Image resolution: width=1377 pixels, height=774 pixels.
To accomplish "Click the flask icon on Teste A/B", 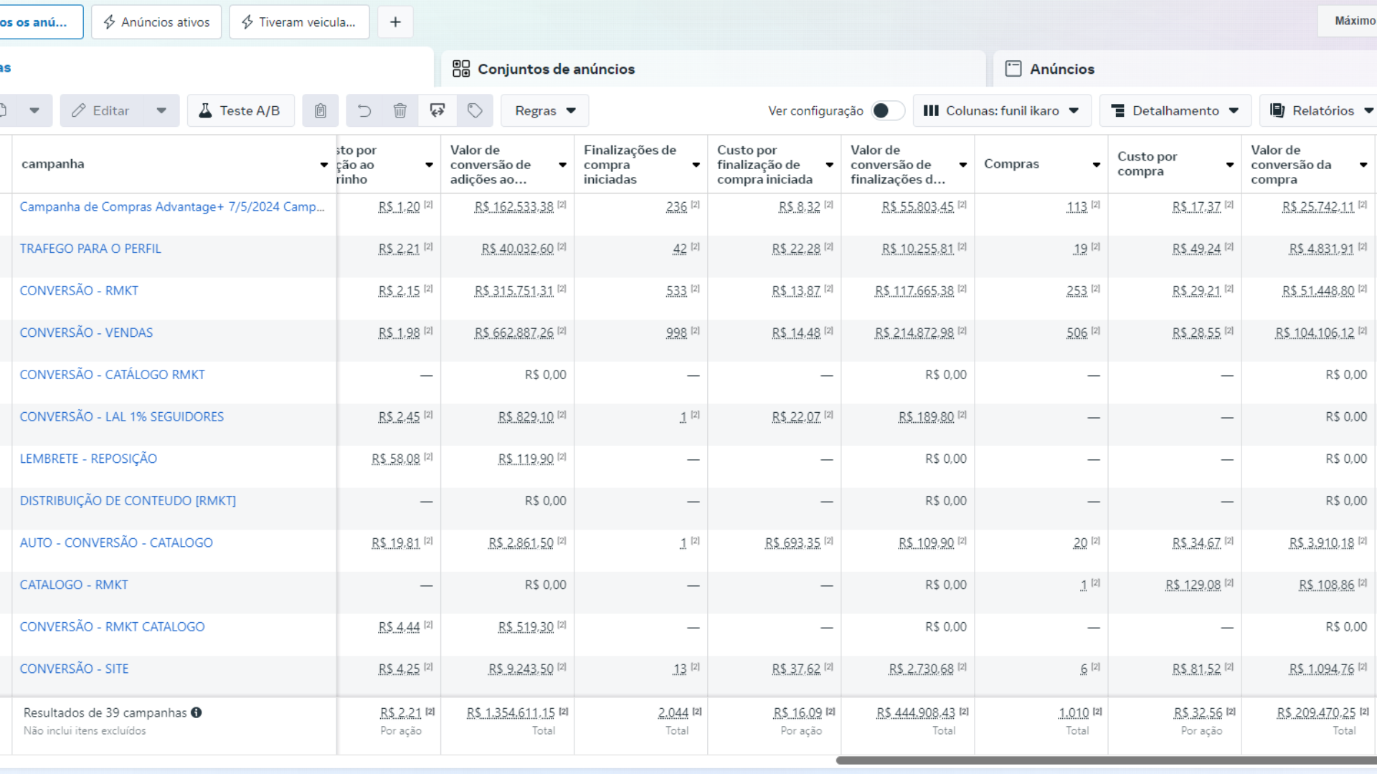I will [x=205, y=110].
